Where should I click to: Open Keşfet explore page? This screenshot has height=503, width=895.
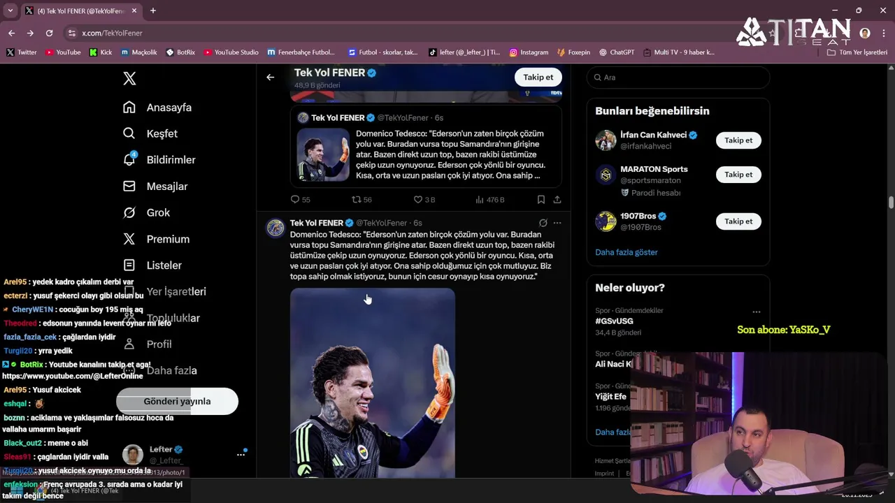tap(150, 133)
